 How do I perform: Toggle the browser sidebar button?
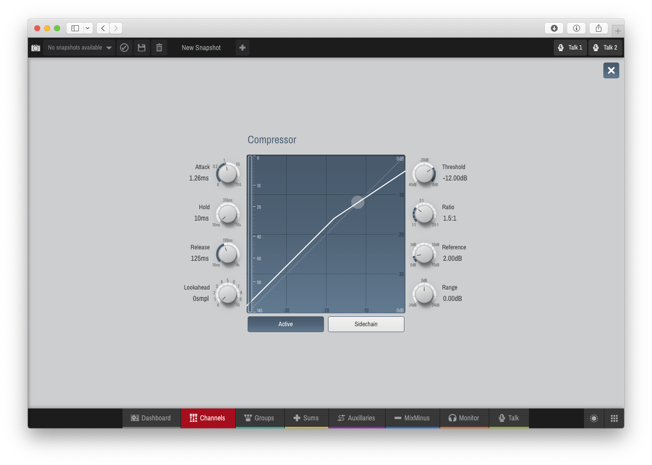point(75,28)
